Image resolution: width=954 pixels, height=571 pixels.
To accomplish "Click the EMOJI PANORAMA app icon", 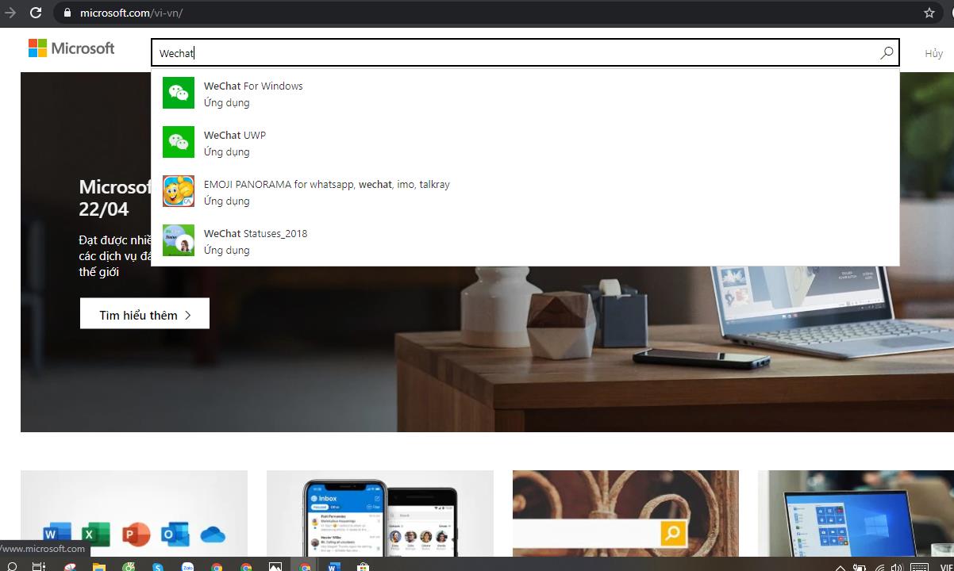I will 179,191.
